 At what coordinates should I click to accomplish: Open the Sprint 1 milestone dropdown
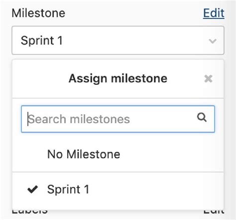(118, 40)
